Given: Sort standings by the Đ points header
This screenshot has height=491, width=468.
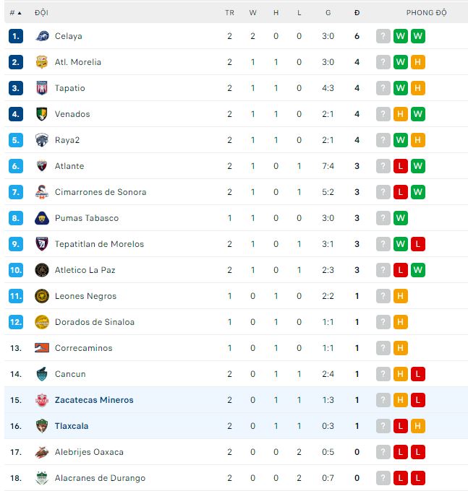Looking at the screenshot, I should pyautogui.click(x=357, y=13).
